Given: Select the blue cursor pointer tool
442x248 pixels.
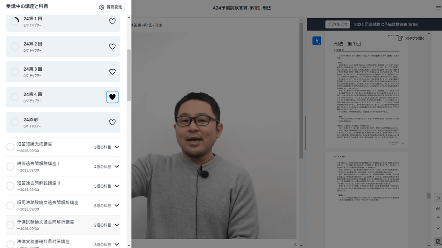Looking at the screenshot, I should (317, 41).
